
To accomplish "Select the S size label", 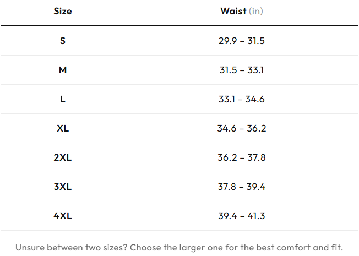I will [63, 41].
